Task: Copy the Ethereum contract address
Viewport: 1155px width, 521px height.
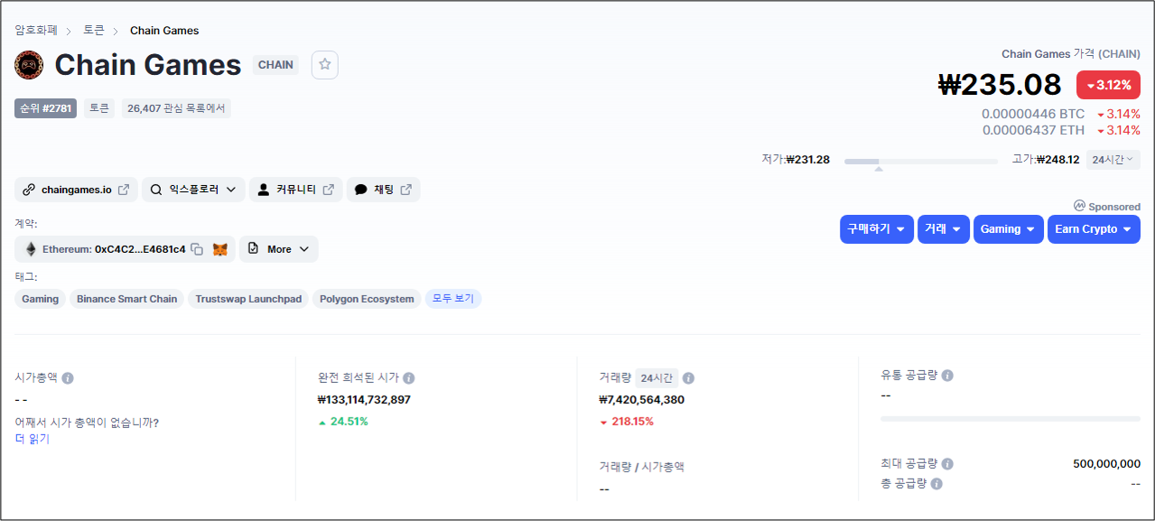Action: tap(197, 249)
